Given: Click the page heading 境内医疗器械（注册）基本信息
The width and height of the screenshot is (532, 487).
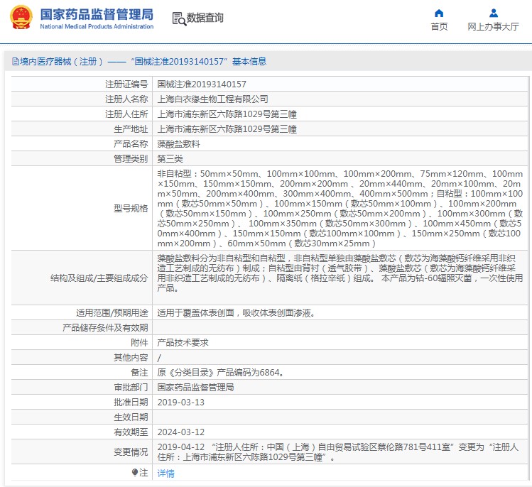Looking at the screenshot, I should point(143,61).
